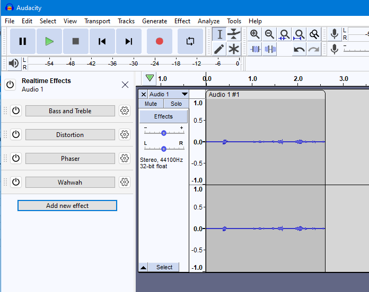The width and height of the screenshot is (369, 292).
Task: Toggle the Loop button
Action: (190, 41)
